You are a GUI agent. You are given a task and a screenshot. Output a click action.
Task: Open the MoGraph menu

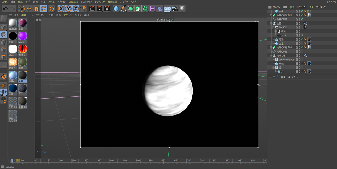point(73,2)
